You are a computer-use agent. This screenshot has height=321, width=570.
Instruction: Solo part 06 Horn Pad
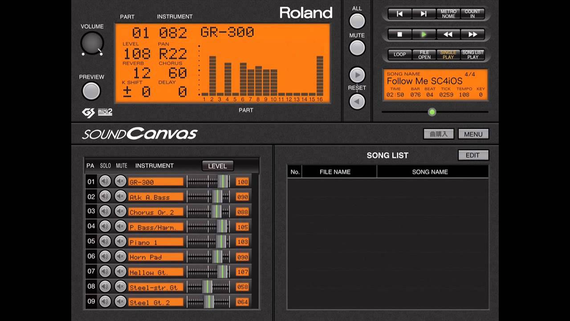click(x=105, y=256)
